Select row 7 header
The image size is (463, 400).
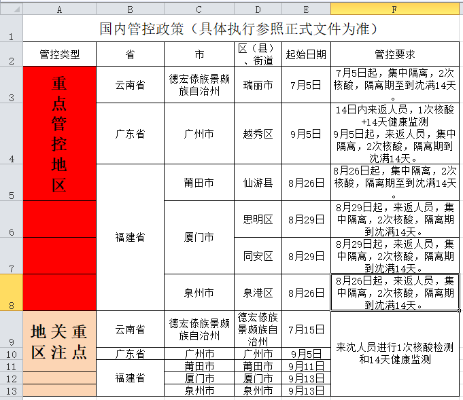click(x=12, y=256)
